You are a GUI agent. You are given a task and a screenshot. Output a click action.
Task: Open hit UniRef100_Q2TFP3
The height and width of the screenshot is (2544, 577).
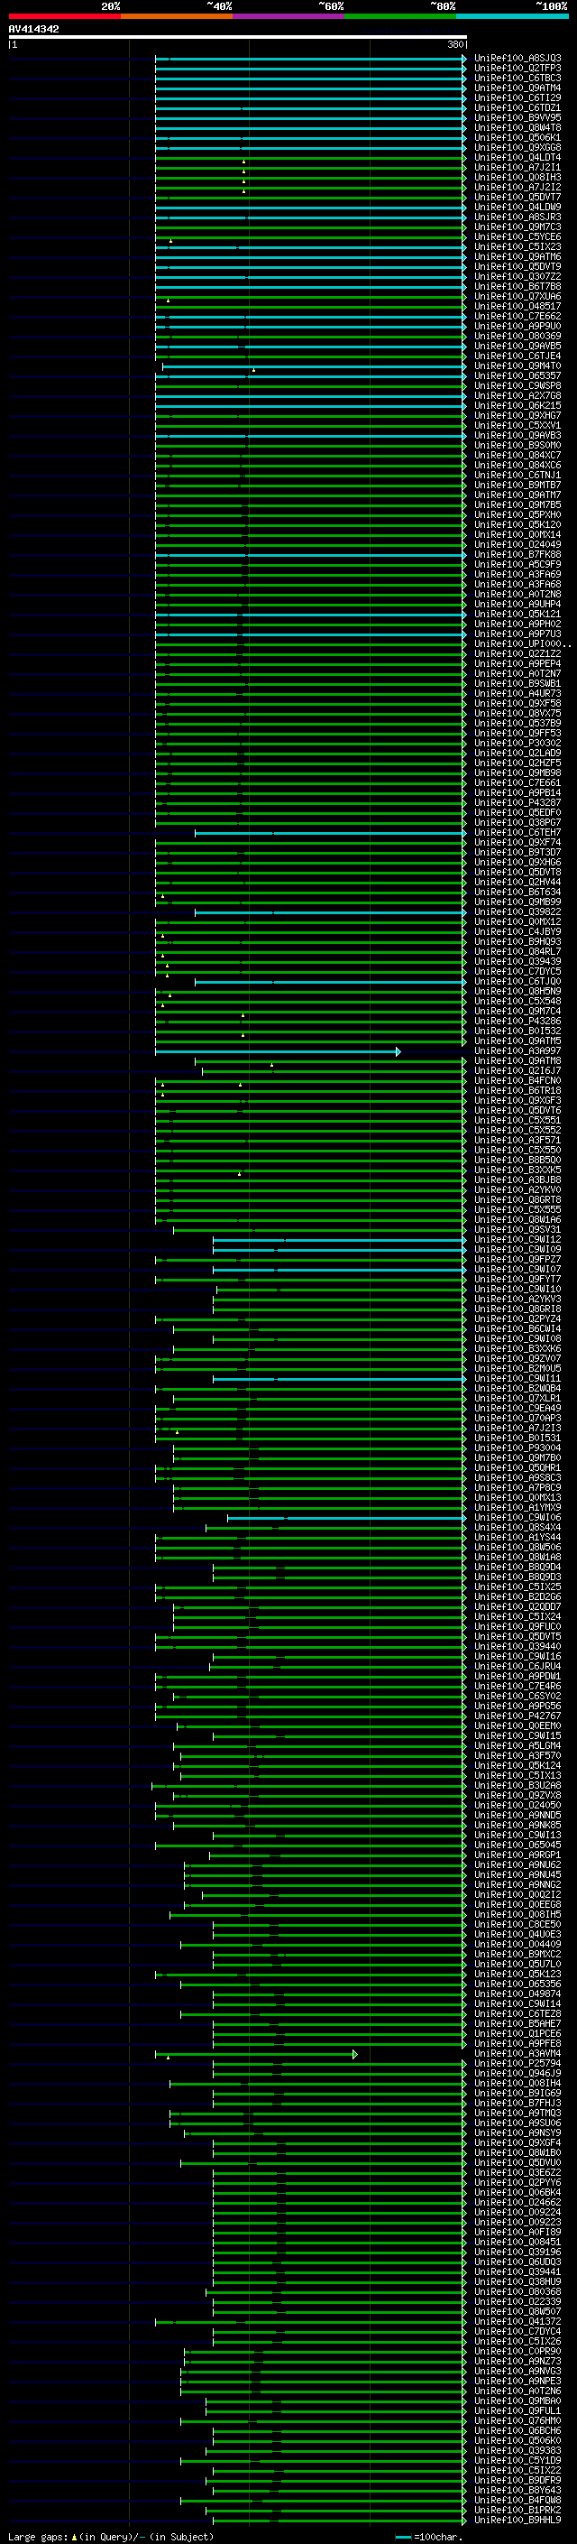point(517,69)
